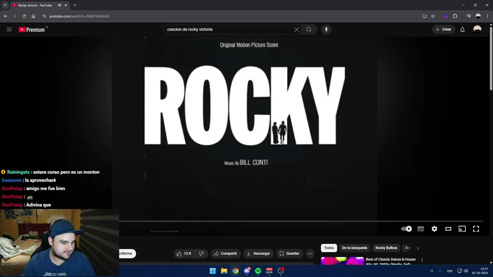493x277 pixels.
Task: Open OBS Studio from taskbar
Action: pos(281,271)
